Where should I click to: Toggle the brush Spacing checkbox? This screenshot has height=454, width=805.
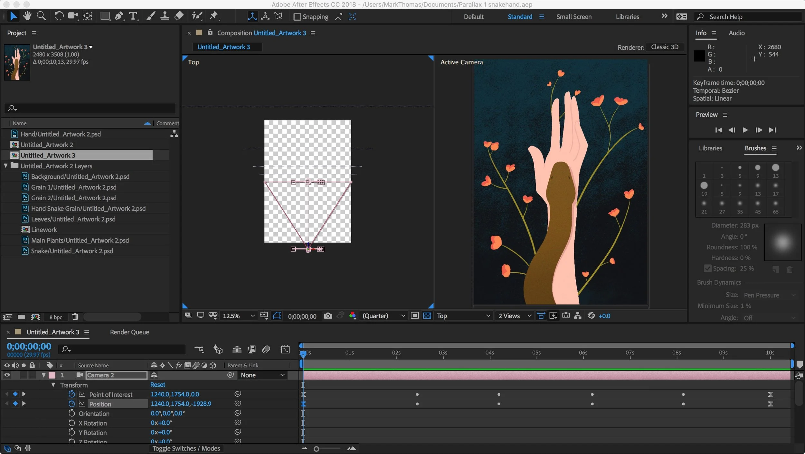click(x=707, y=269)
